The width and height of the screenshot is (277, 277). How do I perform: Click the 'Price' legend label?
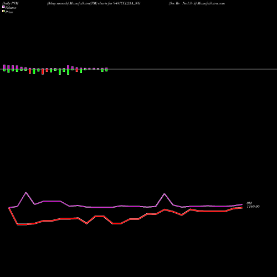[x=9, y=12]
